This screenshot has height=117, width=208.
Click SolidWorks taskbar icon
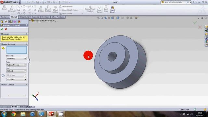click(51, 114)
